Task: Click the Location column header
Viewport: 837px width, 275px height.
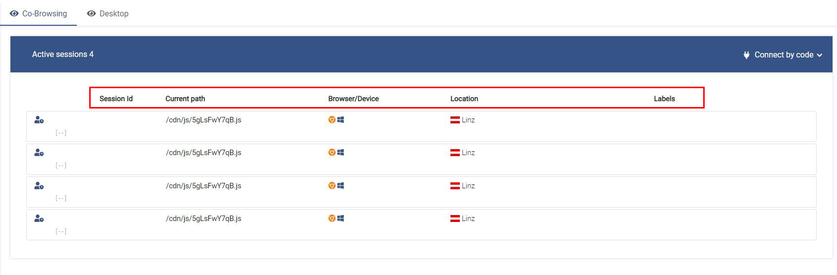Action: coord(464,99)
